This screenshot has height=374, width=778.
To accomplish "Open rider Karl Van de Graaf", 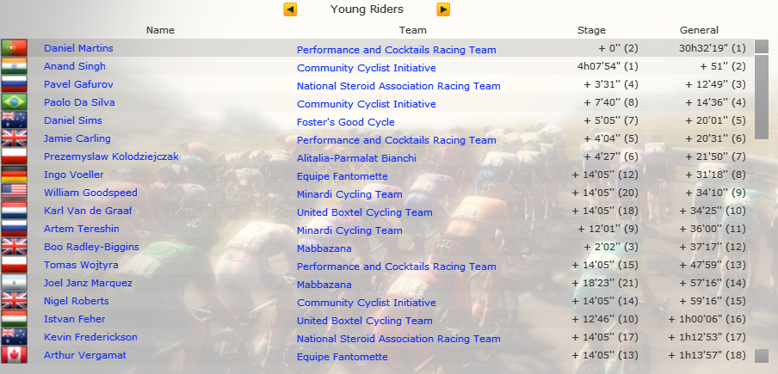I will [x=88, y=211].
